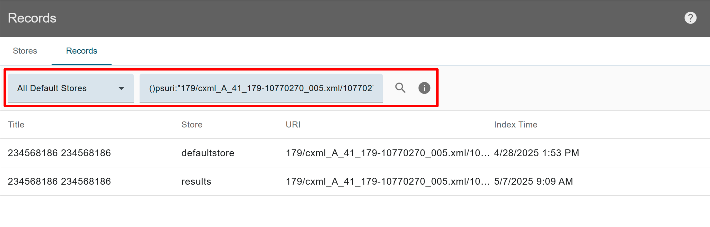Select index time 5/7/2025 9:09 AM
Screen dimensions: 710x227
(x=533, y=182)
